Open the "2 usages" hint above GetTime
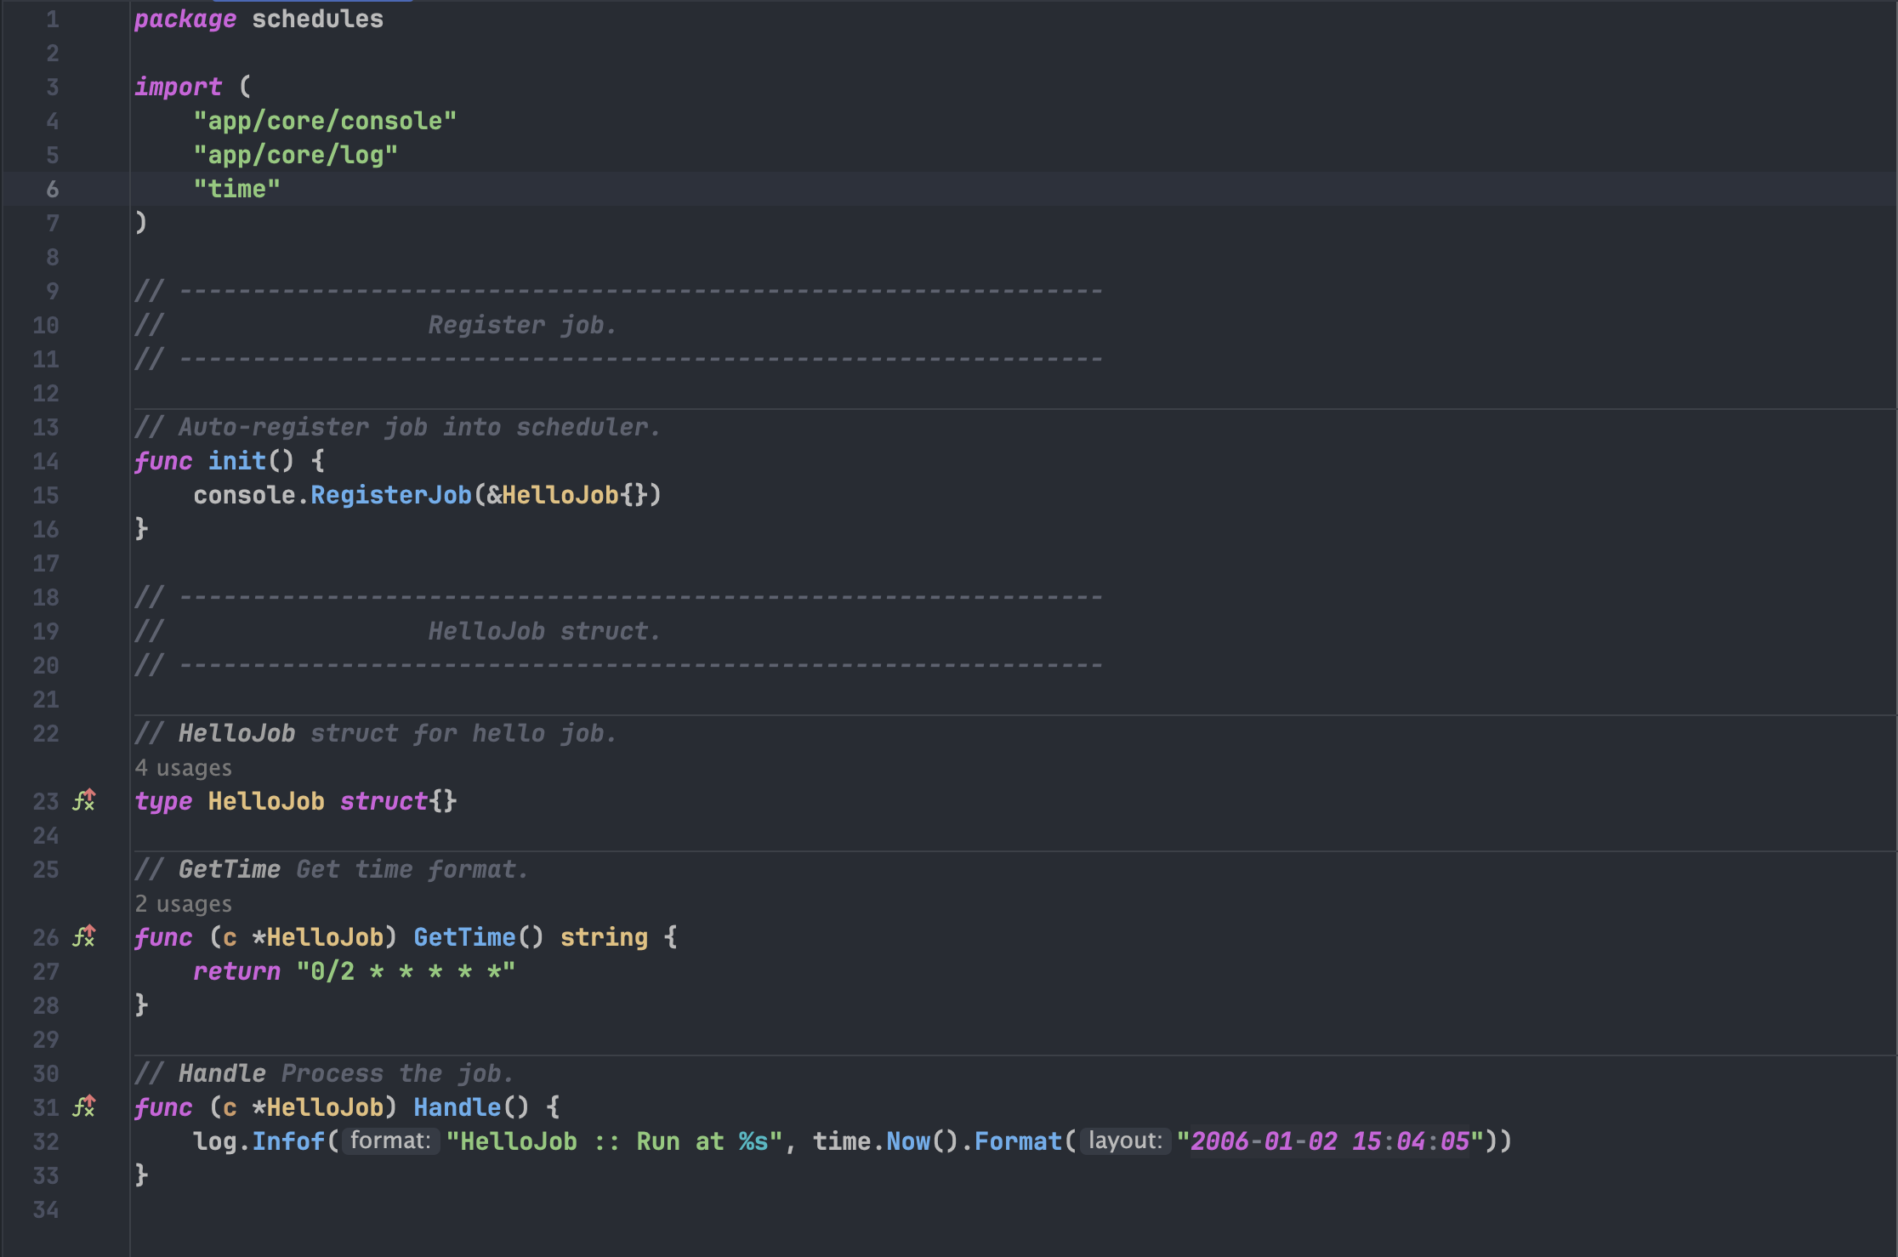This screenshot has width=1898, height=1257. coord(183,904)
